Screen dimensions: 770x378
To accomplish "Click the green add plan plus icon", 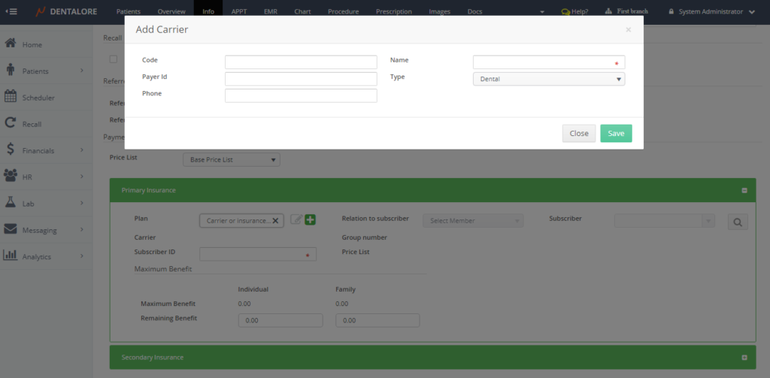I will pos(310,220).
